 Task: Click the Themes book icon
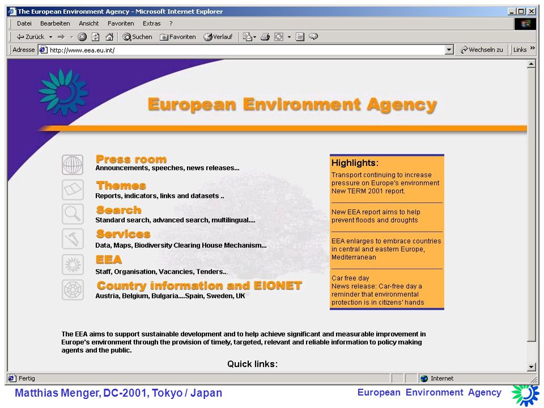click(x=73, y=189)
